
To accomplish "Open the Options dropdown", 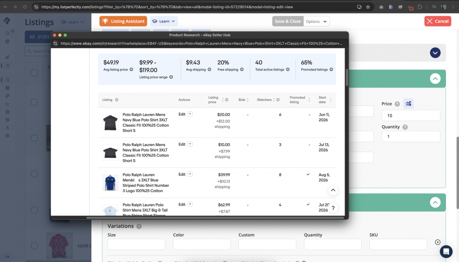I will pos(316,22).
